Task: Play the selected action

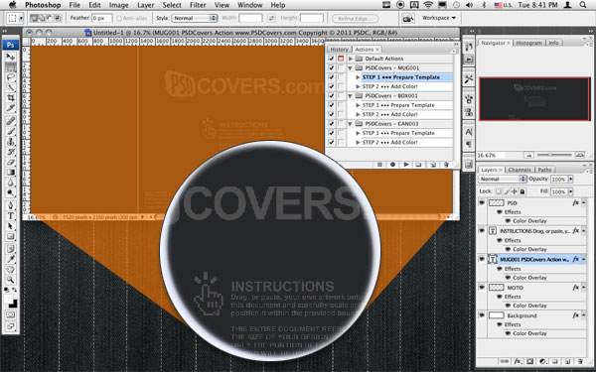Action: [x=406, y=165]
